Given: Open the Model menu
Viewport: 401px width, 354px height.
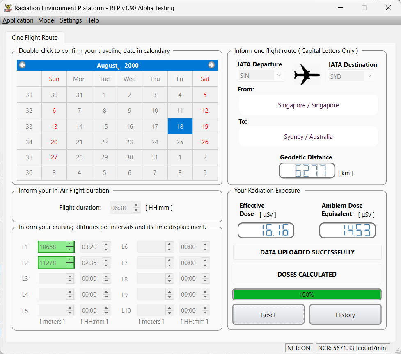Looking at the screenshot, I should click(47, 20).
